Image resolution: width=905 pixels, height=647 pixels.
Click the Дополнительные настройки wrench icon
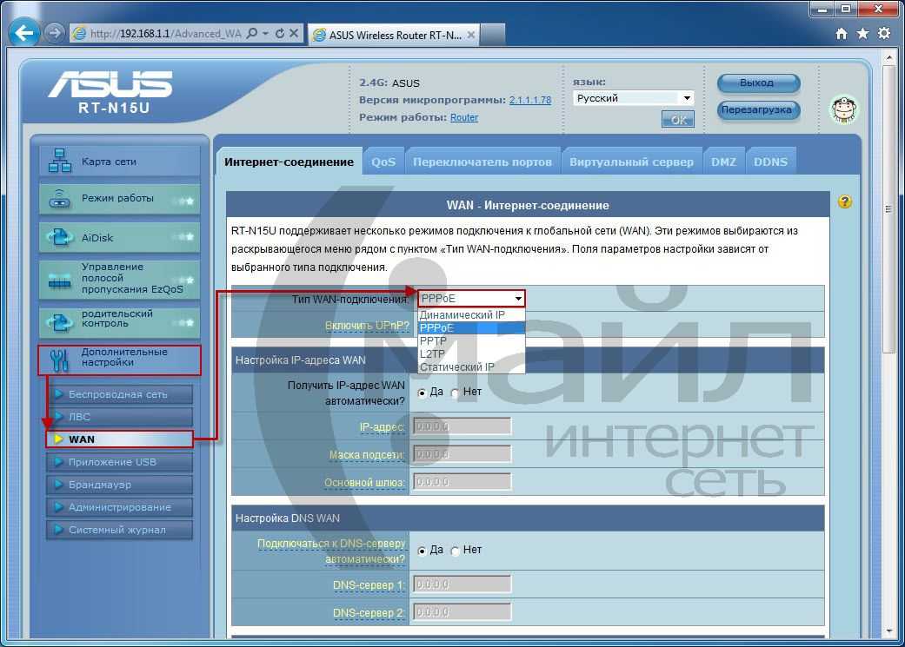point(60,359)
